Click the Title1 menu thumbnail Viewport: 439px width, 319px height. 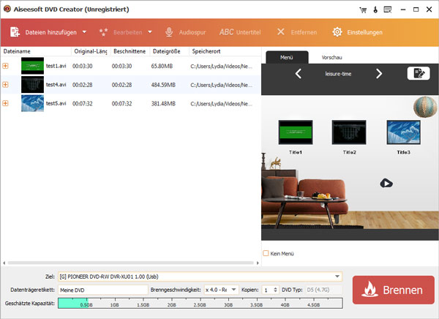coord(296,132)
